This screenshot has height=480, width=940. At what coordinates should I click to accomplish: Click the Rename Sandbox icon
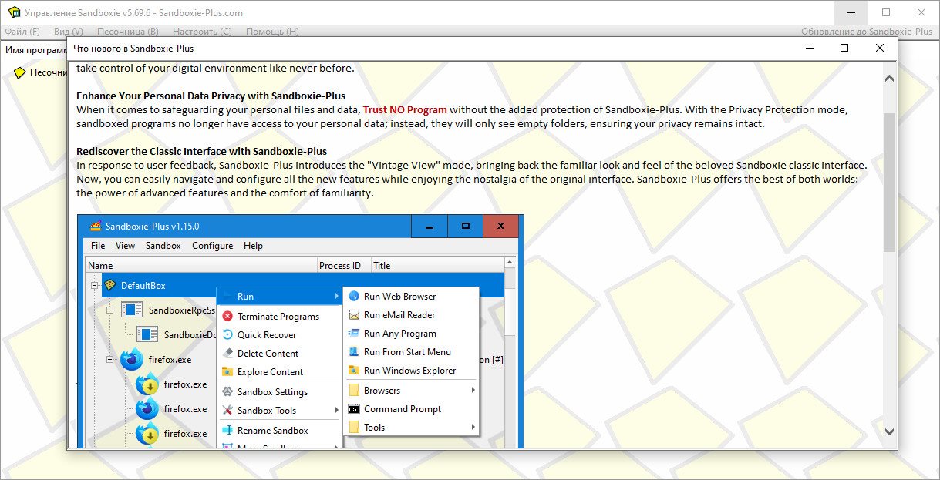click(x=227, y=430)
